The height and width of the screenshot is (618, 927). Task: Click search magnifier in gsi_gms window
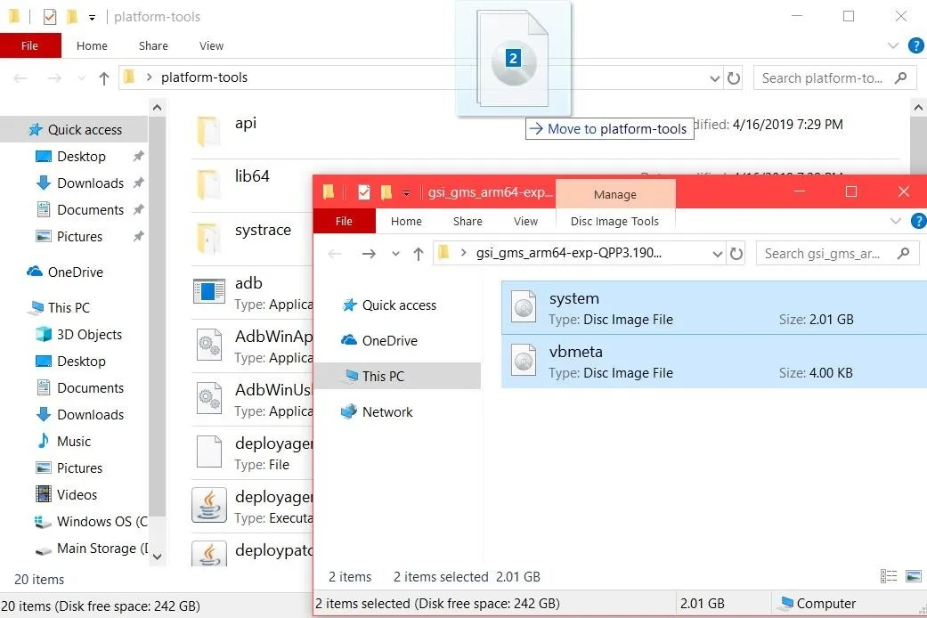click(903, 253)
